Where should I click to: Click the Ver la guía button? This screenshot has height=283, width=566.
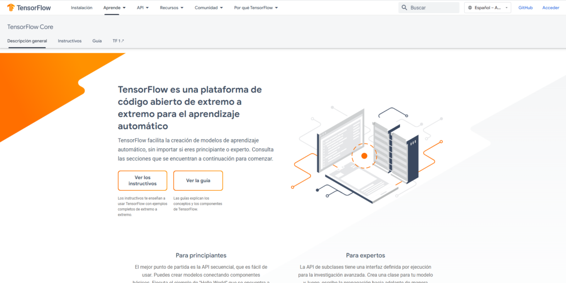coord(198,180)
